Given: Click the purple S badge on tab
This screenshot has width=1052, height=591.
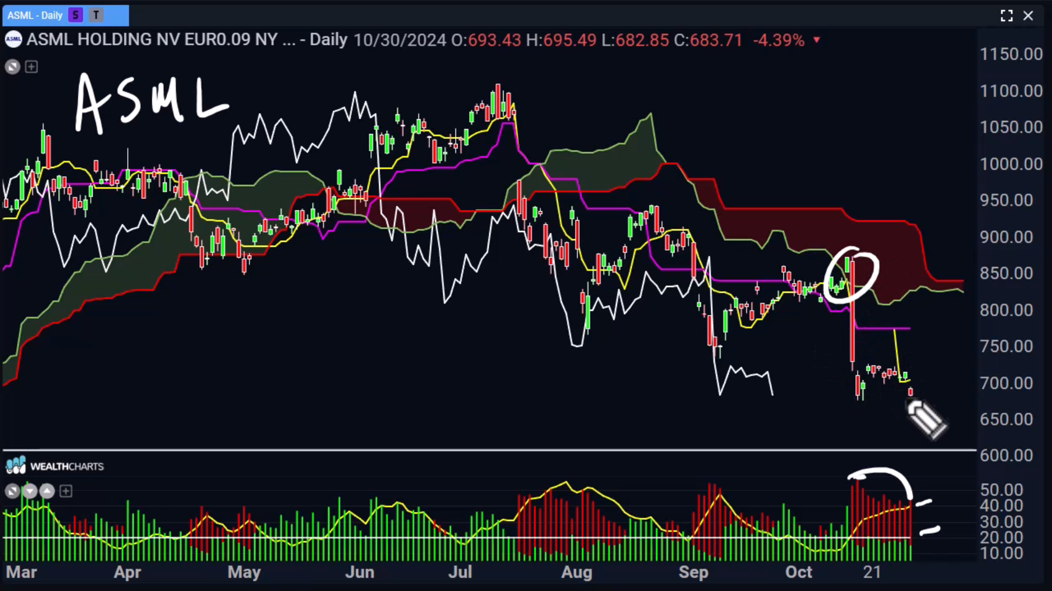Looking at the screenshot, I should tap(76, 15).
